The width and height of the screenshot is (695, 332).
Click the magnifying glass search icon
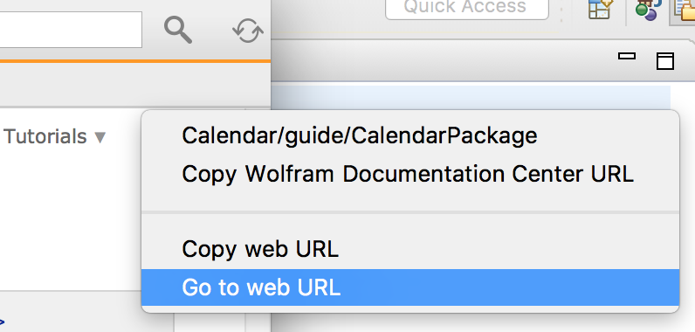click(178, 30)
